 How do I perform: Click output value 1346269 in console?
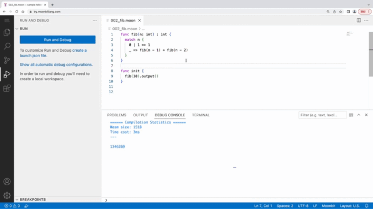coord(118,147)
